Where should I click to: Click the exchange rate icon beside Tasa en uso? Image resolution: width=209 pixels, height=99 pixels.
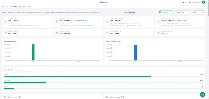[2, 7]
